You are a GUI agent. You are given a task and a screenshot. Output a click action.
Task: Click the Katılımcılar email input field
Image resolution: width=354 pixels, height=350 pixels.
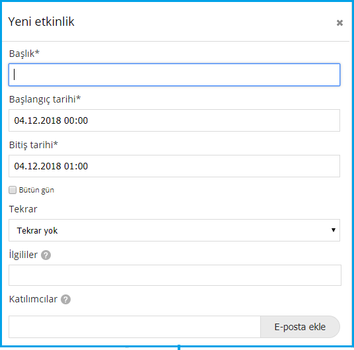coord(135,327)
